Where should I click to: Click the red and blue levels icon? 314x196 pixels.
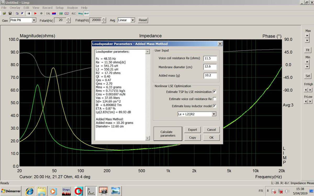click(54, 13)
